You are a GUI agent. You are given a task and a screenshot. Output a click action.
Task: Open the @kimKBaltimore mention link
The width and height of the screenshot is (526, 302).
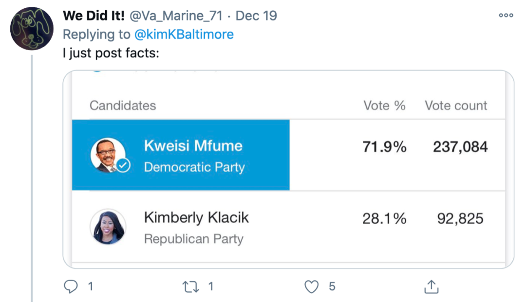[x=184, y=35]
